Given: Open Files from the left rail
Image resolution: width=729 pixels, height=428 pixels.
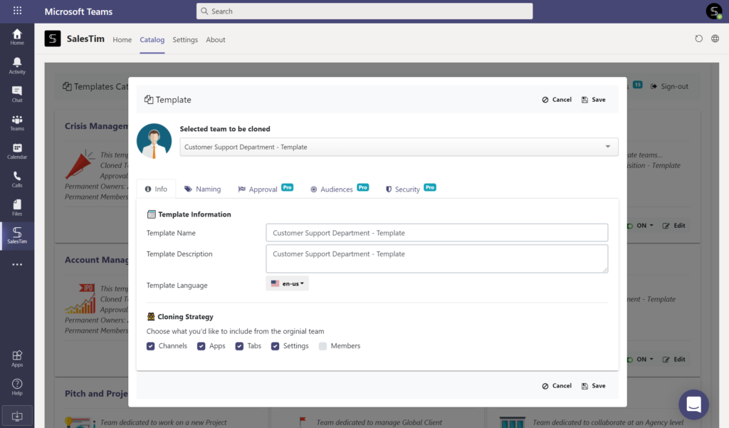Looking at the screenshot, I should pos(17,208).
